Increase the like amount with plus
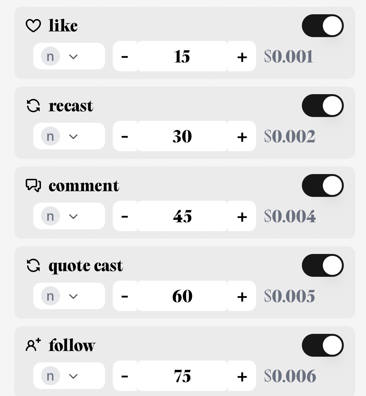Image resolution: width=366 pixels, height=396 pixels. [242, 57]
